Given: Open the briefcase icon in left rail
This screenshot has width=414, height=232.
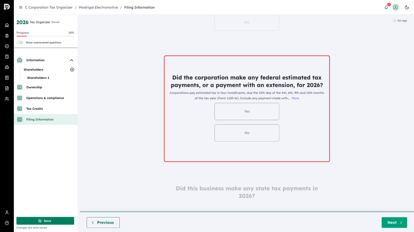Looking at the screenshot, I should [7, 67].
